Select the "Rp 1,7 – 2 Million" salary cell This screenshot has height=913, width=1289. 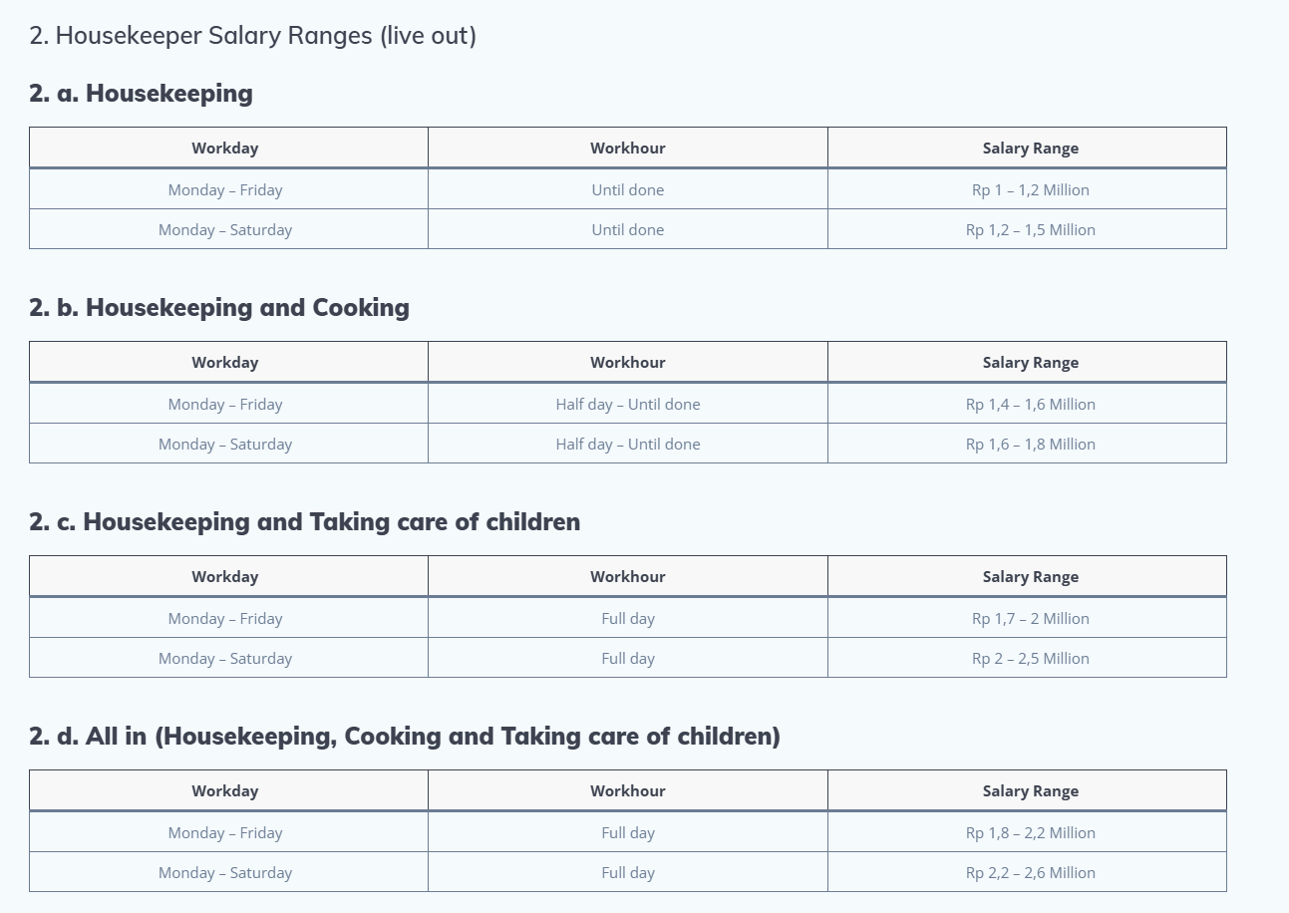[1030, 619]
